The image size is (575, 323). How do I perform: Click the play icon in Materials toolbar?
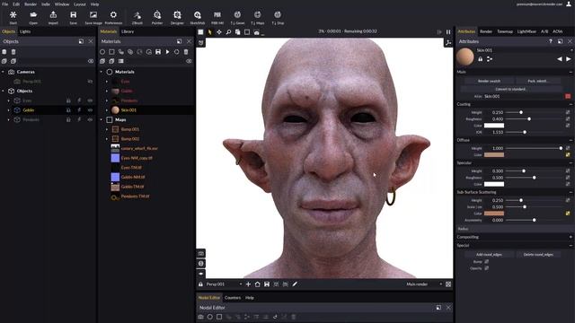pyautogui.click(x=168, y=52)
